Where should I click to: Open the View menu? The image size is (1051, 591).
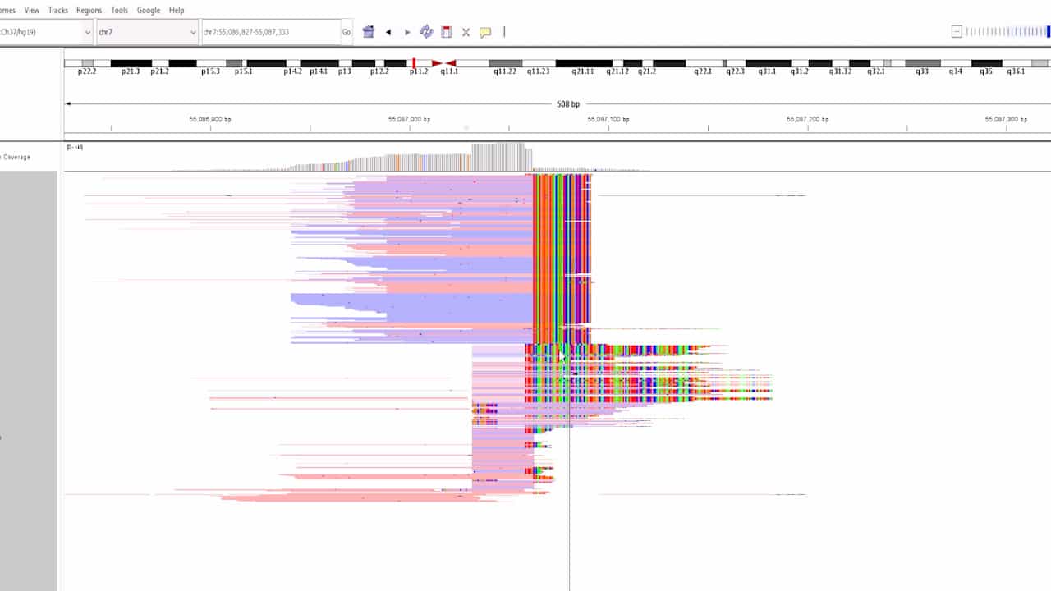tap(32, 11)
